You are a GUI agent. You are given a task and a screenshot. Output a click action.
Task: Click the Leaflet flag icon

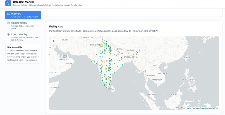[x=184, y=108]
